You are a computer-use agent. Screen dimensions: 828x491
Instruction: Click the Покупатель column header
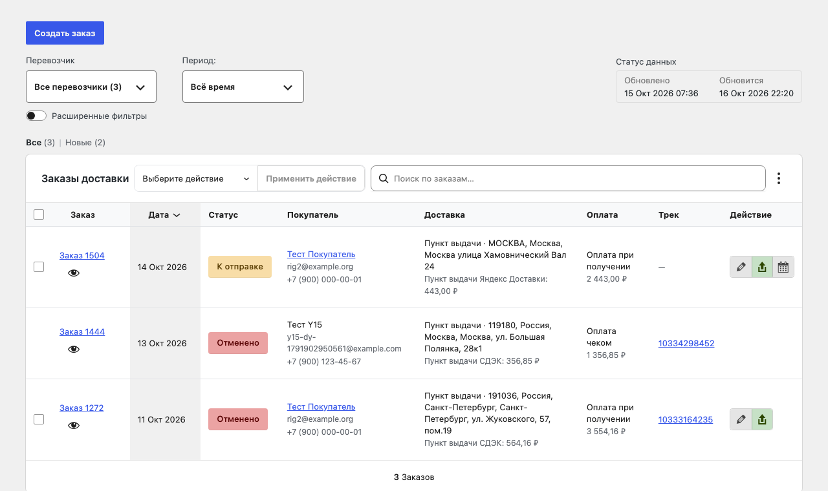click(x=312, y=214)
